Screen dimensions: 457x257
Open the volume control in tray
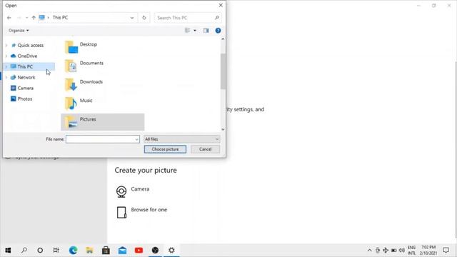point(402,250)
